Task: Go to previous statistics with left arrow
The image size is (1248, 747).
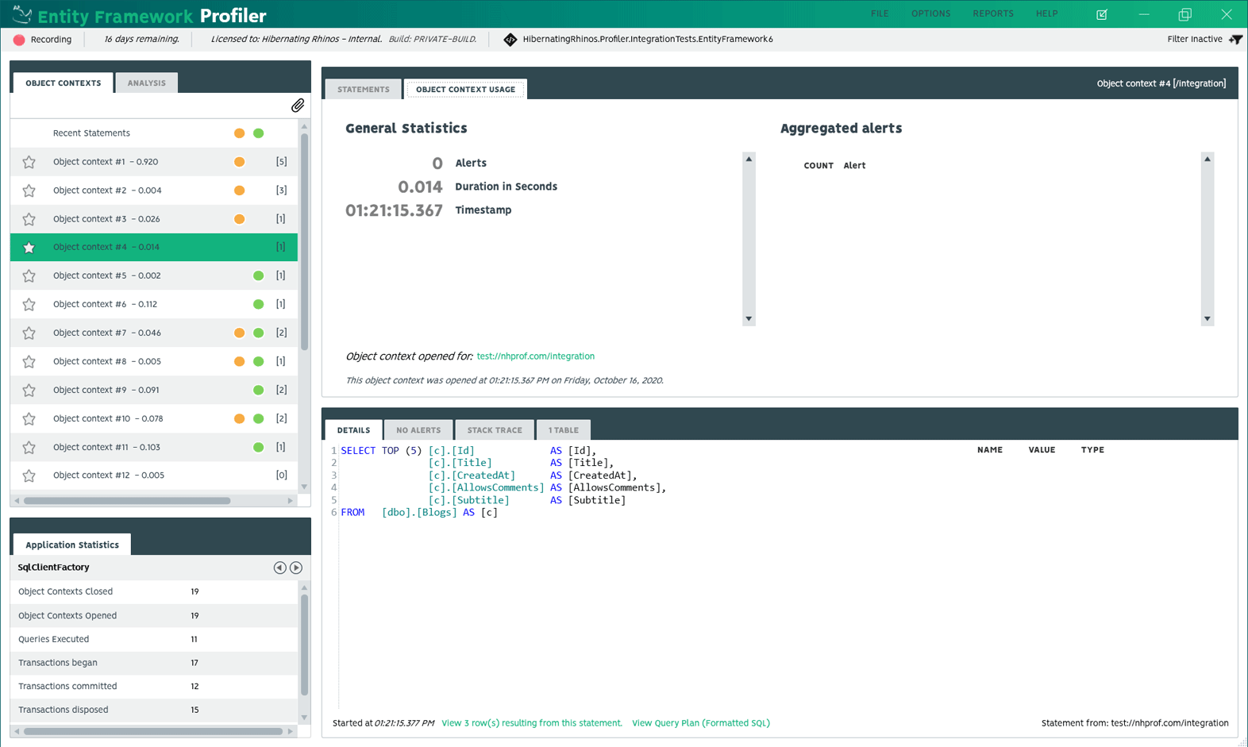Action: click(x=279, y=568)
